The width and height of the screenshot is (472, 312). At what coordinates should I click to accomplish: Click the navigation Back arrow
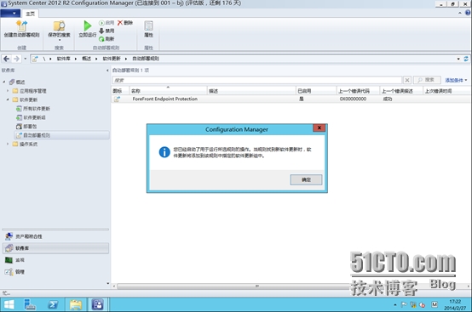(6, 59)
